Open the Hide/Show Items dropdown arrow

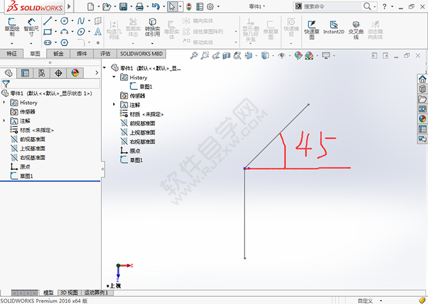click(290, 56)
